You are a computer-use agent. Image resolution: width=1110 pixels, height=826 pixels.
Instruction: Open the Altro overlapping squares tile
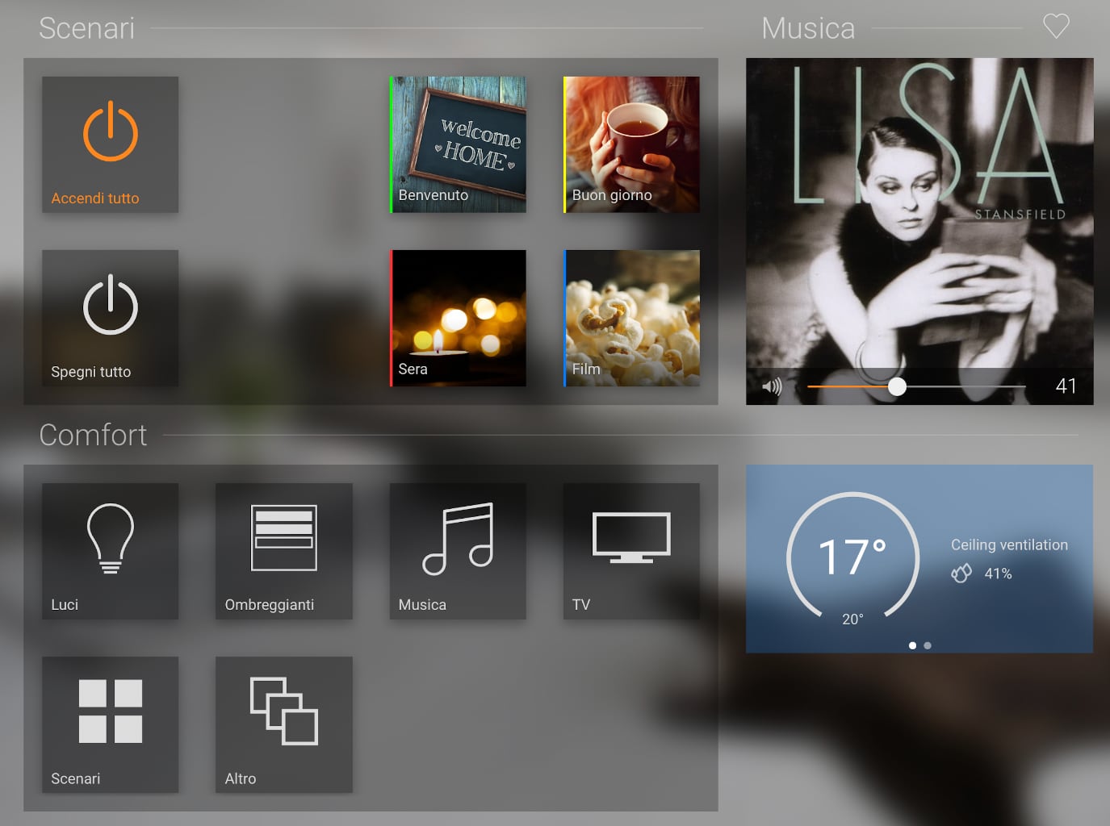click(x=283, y=724)
